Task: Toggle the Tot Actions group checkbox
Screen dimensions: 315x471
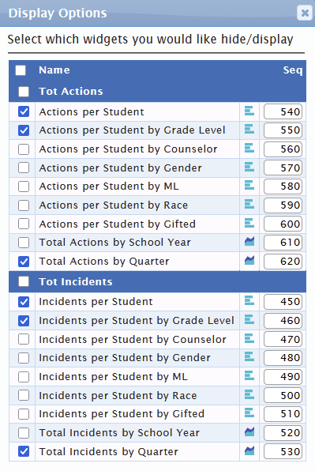Action: [x=24, y=92]
